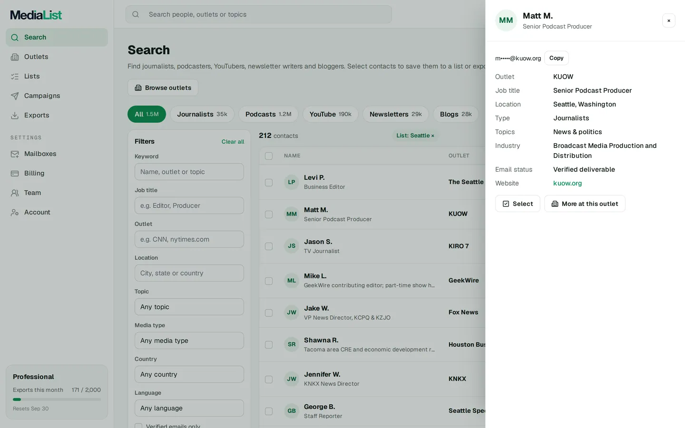Check the box for Jennifer W.
This screenshot has height=428, width=685.
[269, 379]
